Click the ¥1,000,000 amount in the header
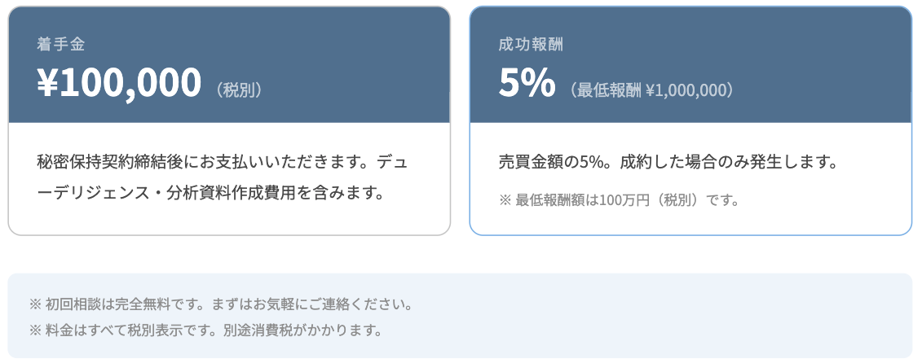Screen dimensions: 922x363 [x=686, y=90]
